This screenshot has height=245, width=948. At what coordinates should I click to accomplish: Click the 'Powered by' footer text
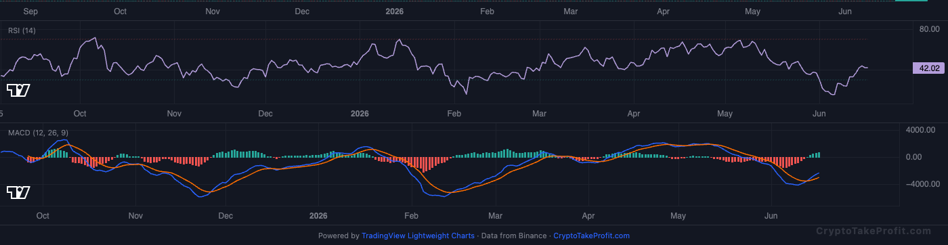[x=339, y=236]
